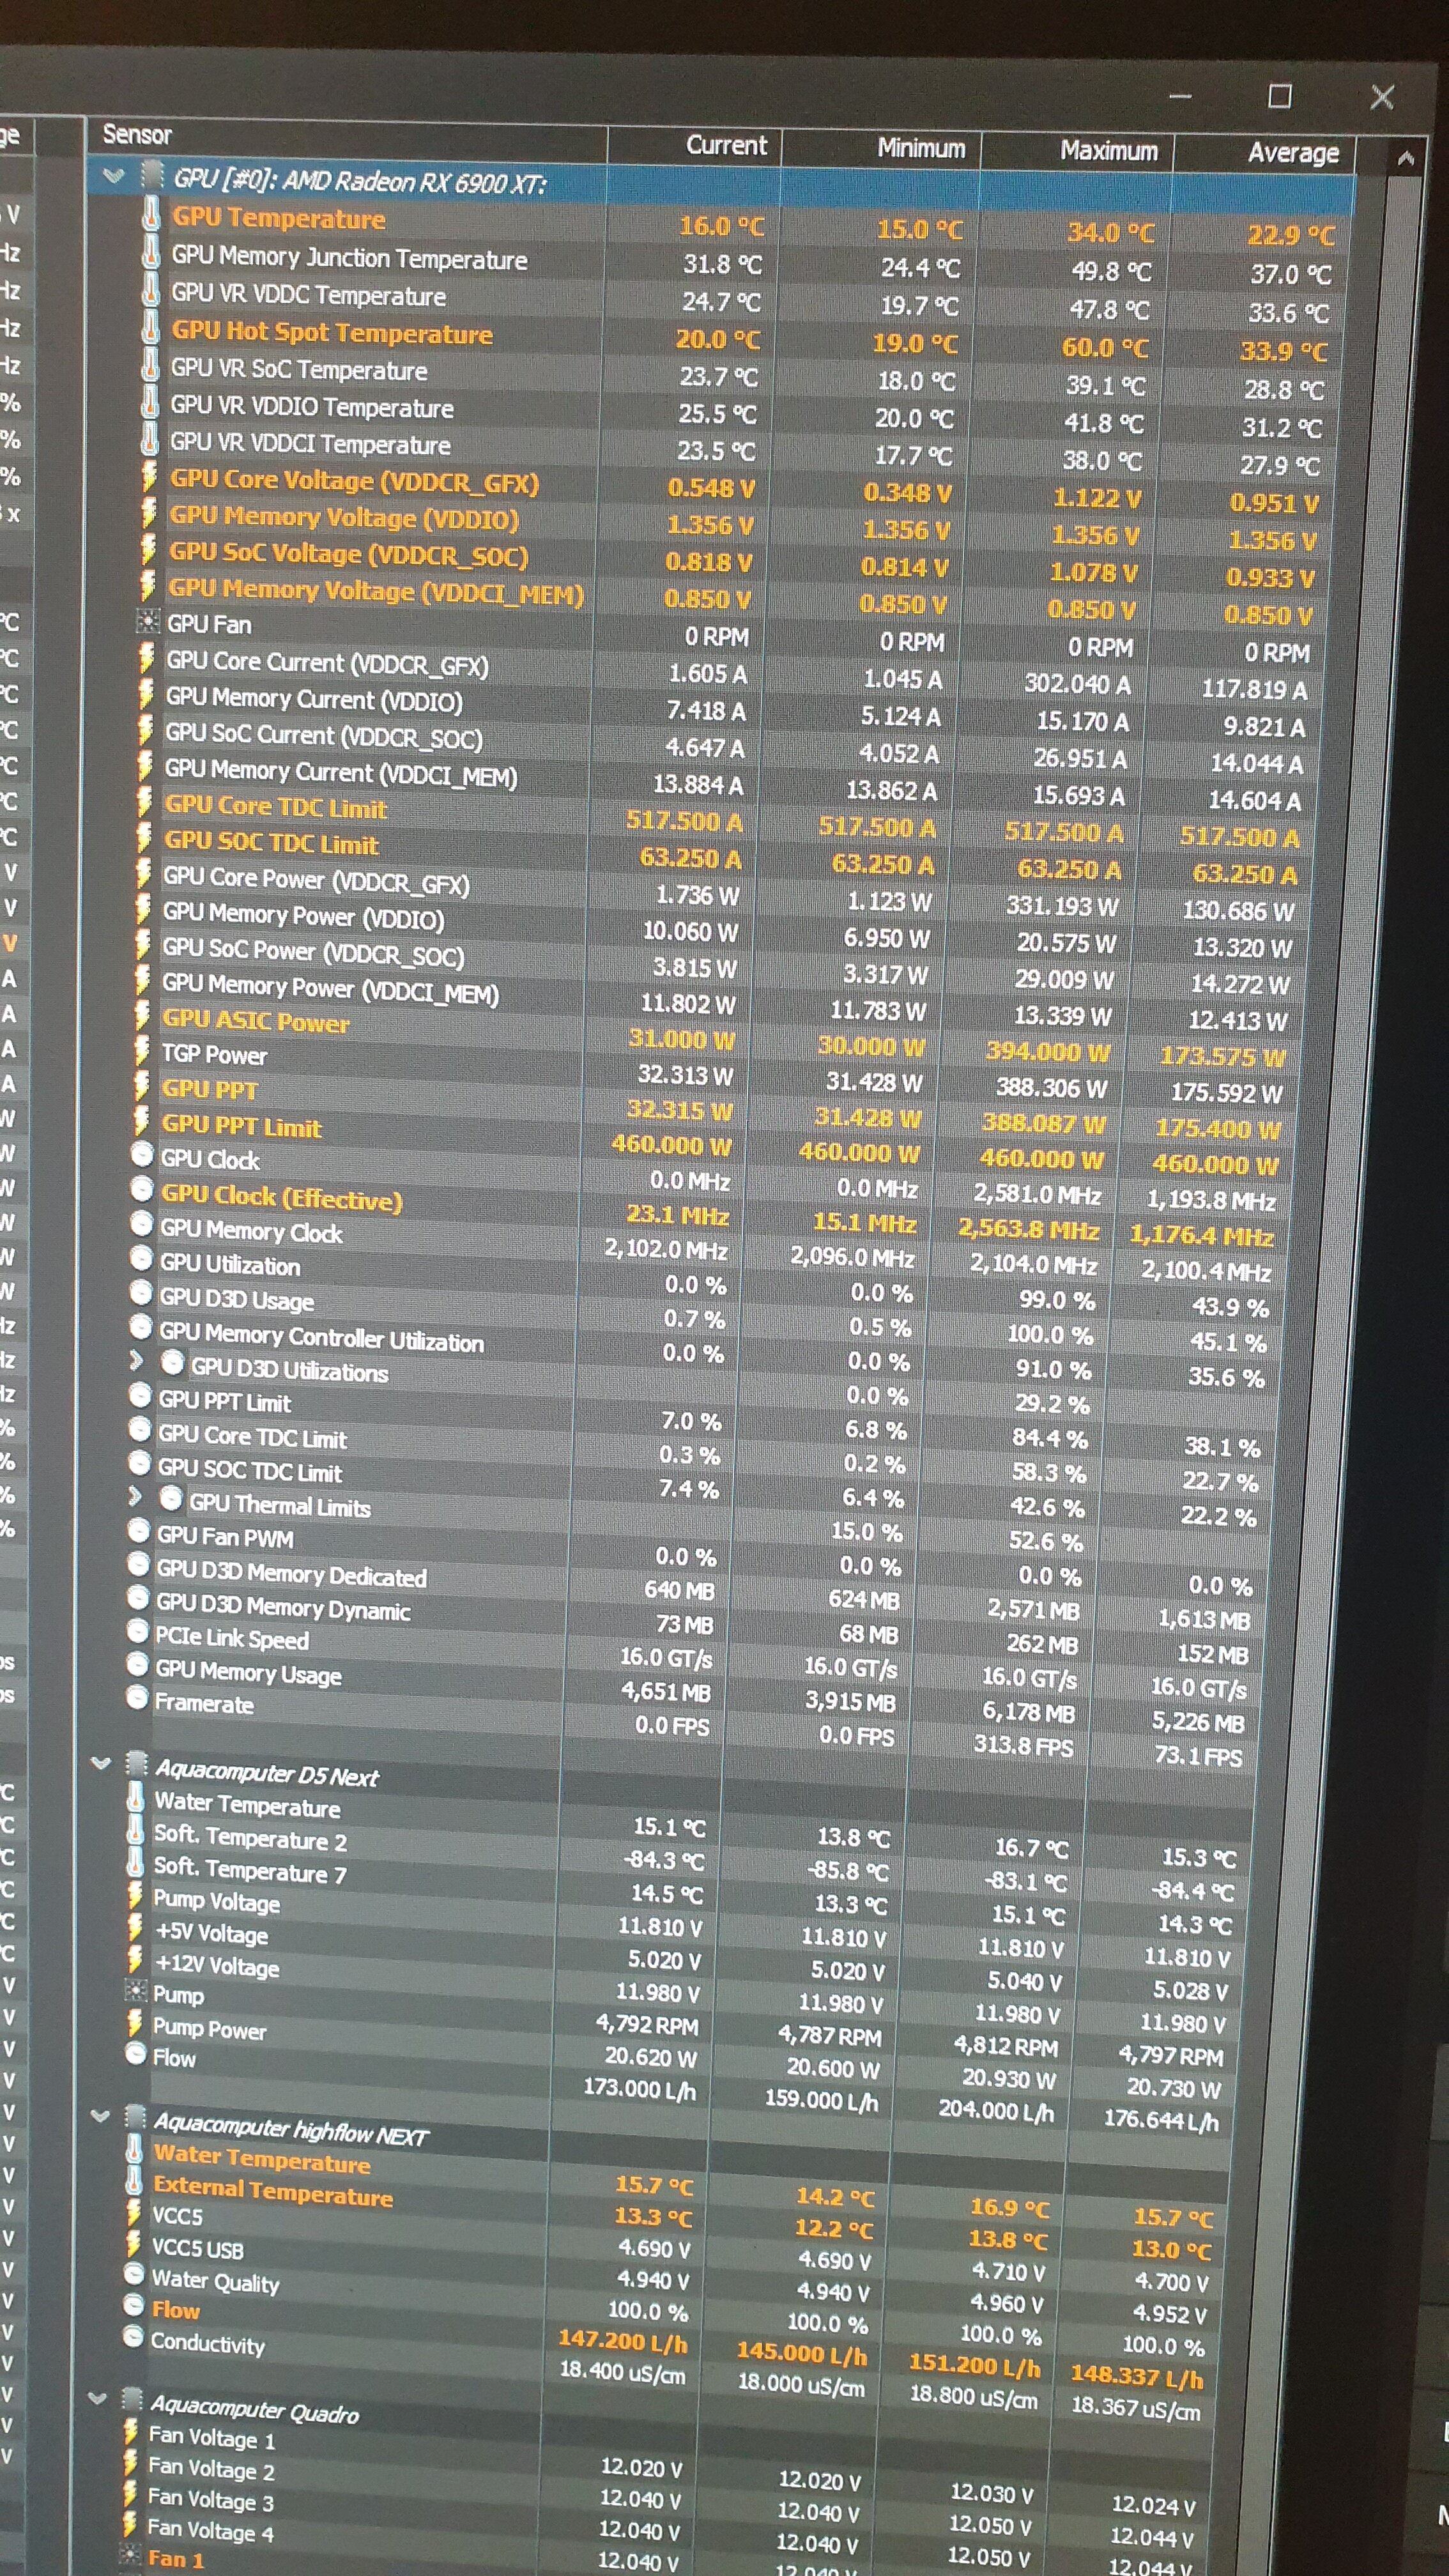Click the circle icon of GPU Utilization

tap(141, 1258)
